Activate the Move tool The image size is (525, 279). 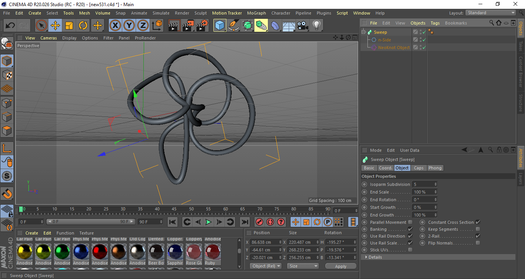coord(55,26)
